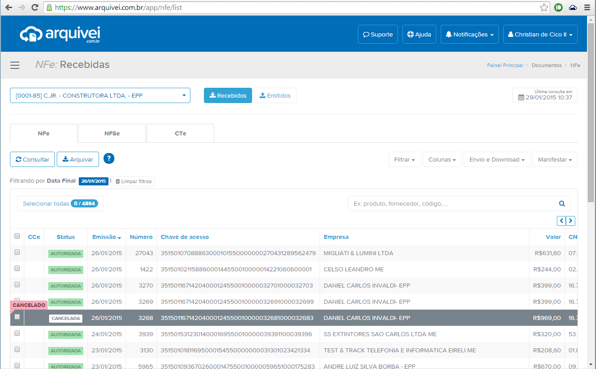The image size is (596, 369).
Task: Check the cancelled row número 3268
Action: [17, 317]
